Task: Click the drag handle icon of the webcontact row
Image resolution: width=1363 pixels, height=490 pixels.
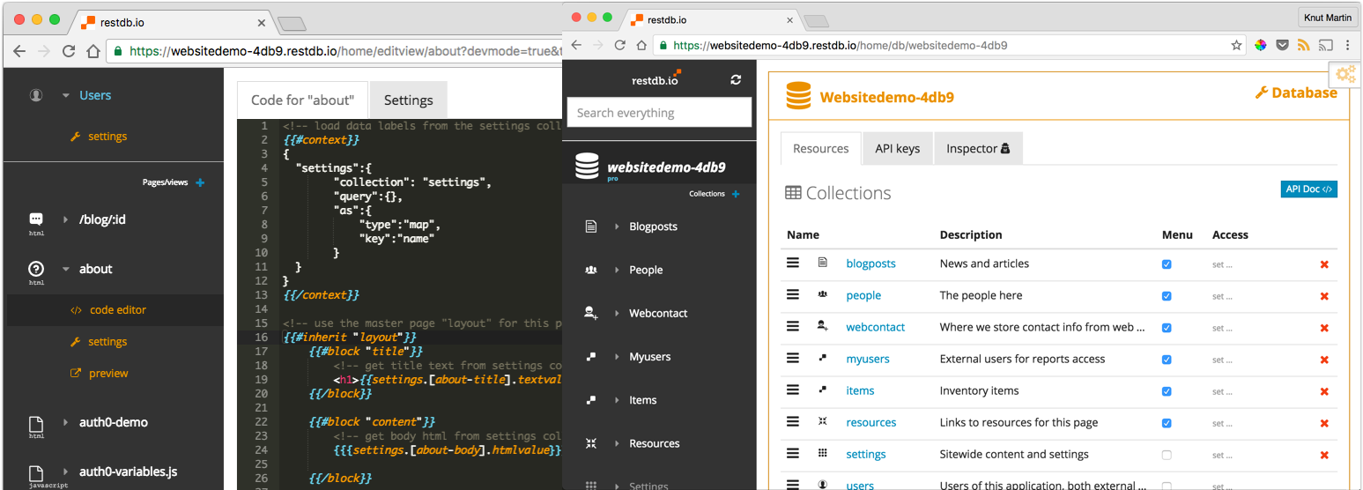Action: click(x=793, y=326)
